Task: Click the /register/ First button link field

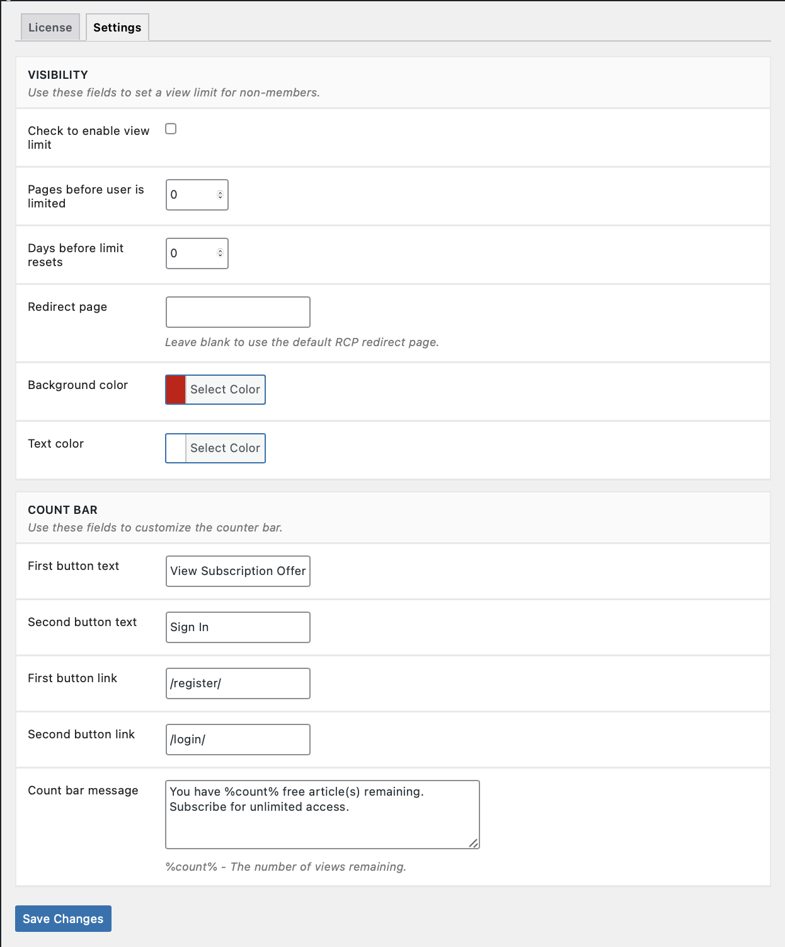Action: [x=238, y=683]
